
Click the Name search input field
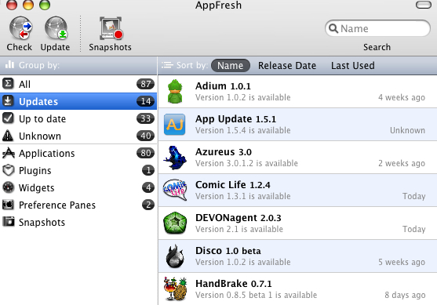coord(377,28)
